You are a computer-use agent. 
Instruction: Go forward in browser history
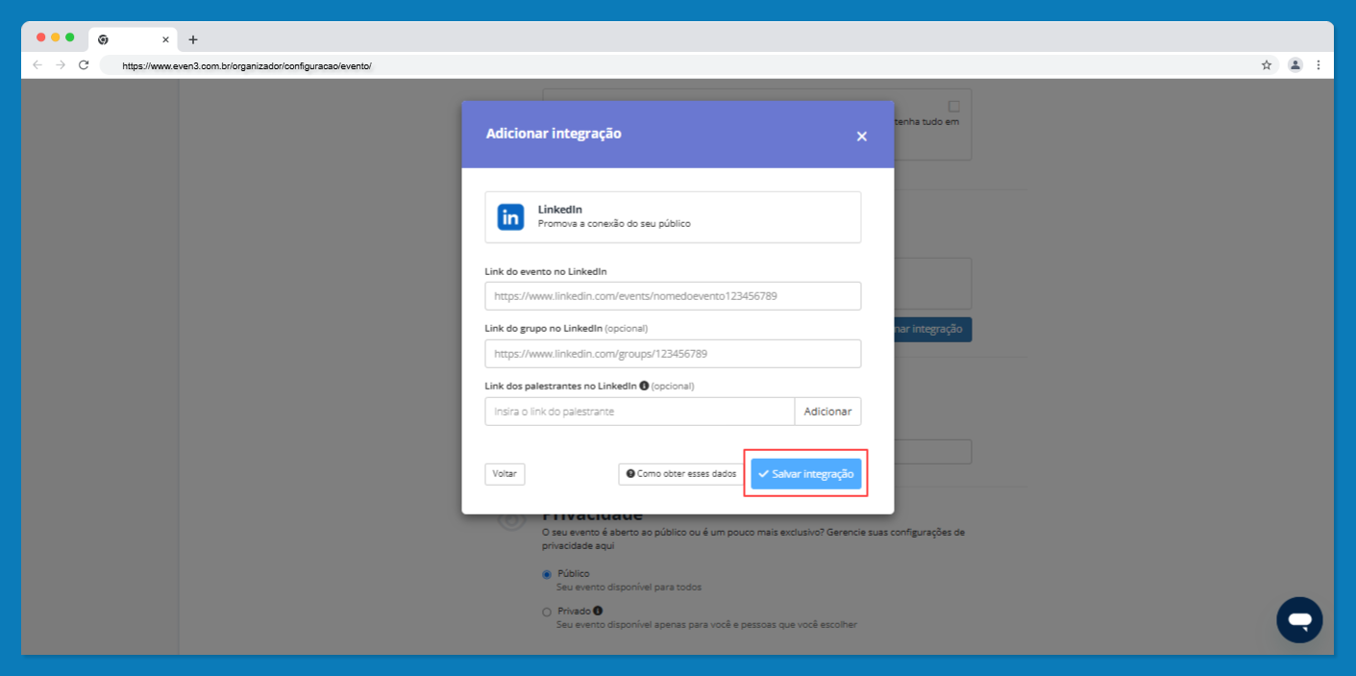click(x=61, y=65)
